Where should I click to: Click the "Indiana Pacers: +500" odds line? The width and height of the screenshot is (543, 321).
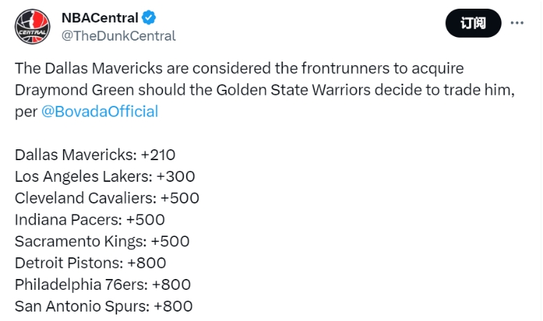pos(90,220)
